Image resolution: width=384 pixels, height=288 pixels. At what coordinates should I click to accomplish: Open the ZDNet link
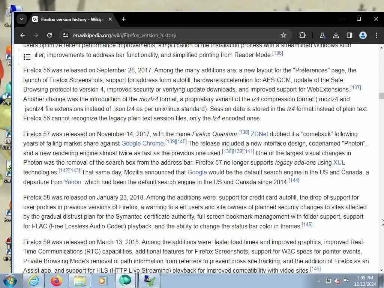(x=259, y=134)
